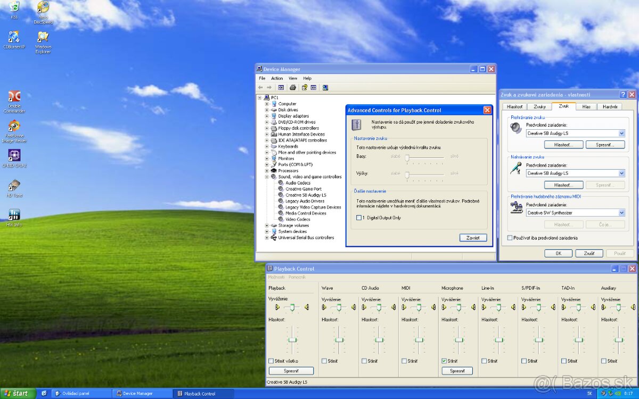Switch to Ovládací panel taskbar button
639x399 pixels.
[x=83, y=394]
